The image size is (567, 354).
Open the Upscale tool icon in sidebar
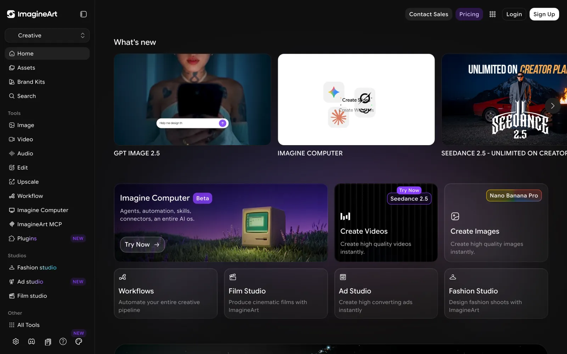coord(12,182)
